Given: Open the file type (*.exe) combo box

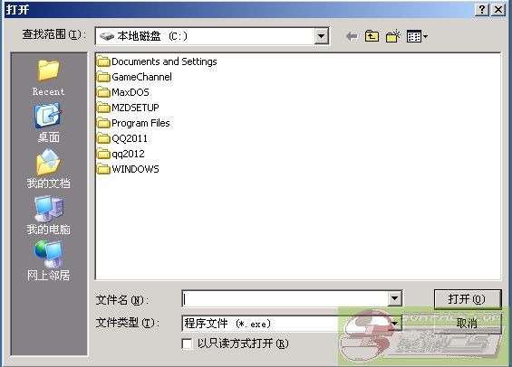Looking at the screenshot, I should click(x=292, y=324).
